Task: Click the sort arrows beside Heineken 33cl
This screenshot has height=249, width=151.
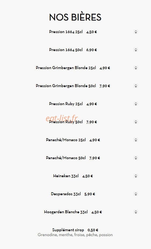Action: (x=136, y=176)
